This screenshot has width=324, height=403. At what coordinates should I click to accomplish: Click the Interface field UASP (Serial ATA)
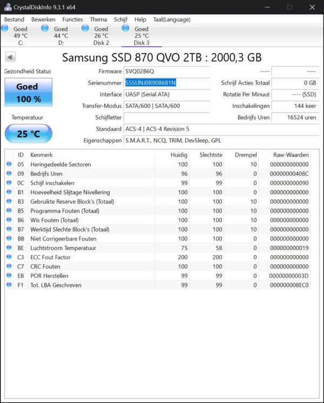click(x=166, y=95)
